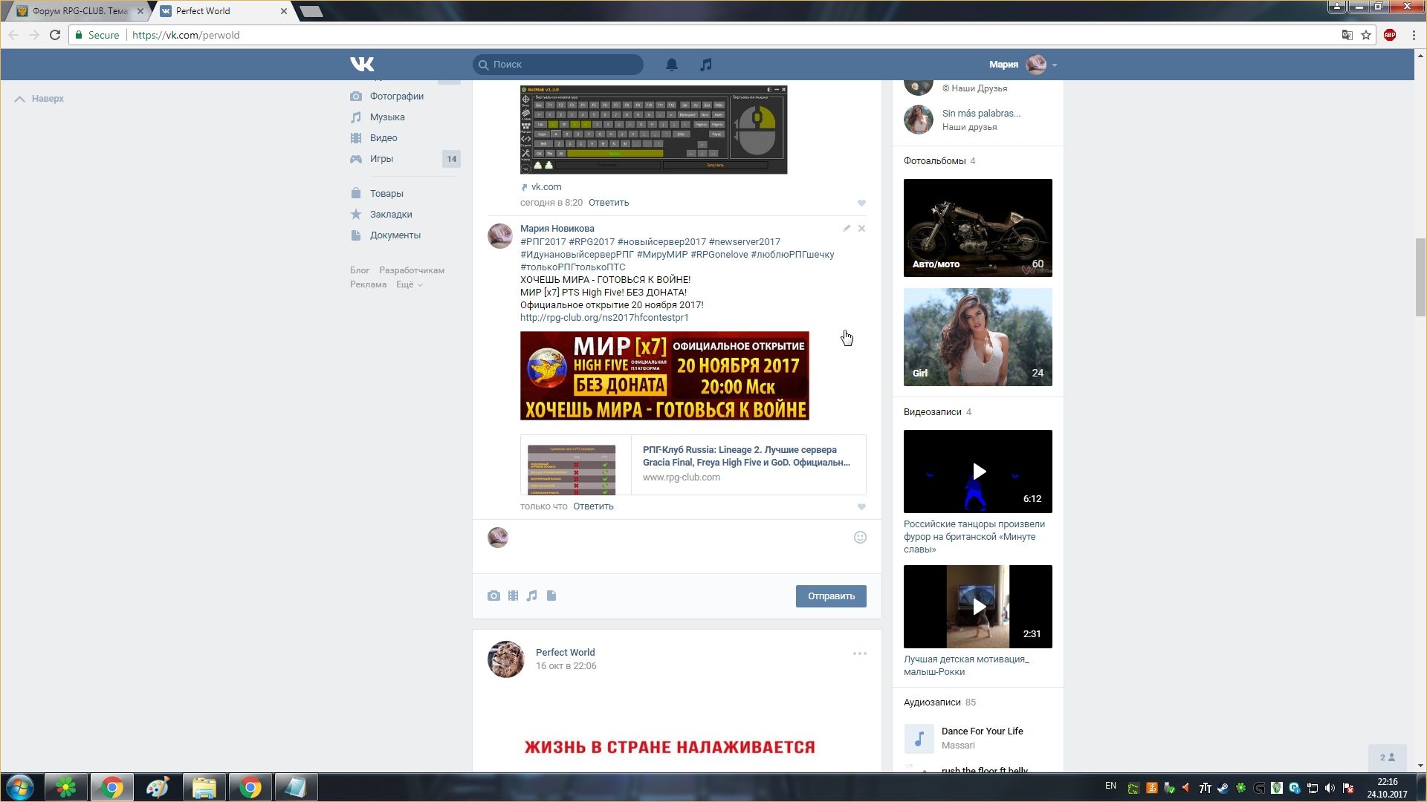Attach audio with music note icon
This screenshot has width=1427, height=802.
click(531, 596)
